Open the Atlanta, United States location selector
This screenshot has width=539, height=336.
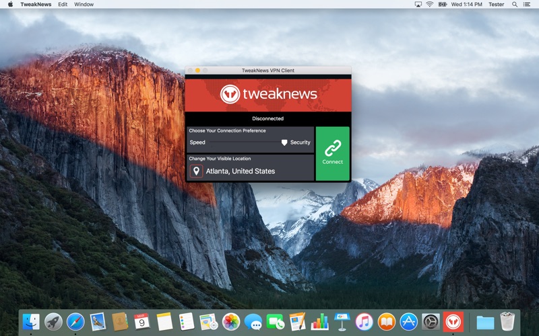(250, 171)
